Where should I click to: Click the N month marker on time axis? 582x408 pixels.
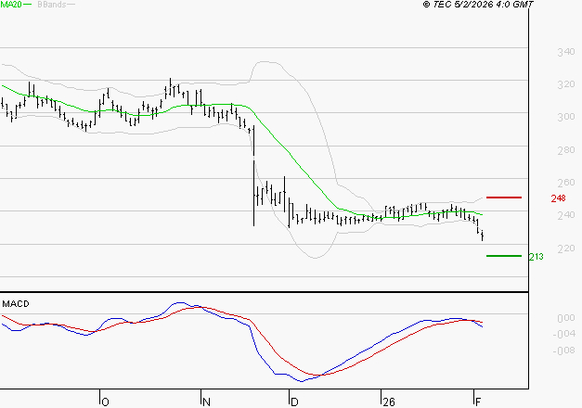[x=206, y=402]
